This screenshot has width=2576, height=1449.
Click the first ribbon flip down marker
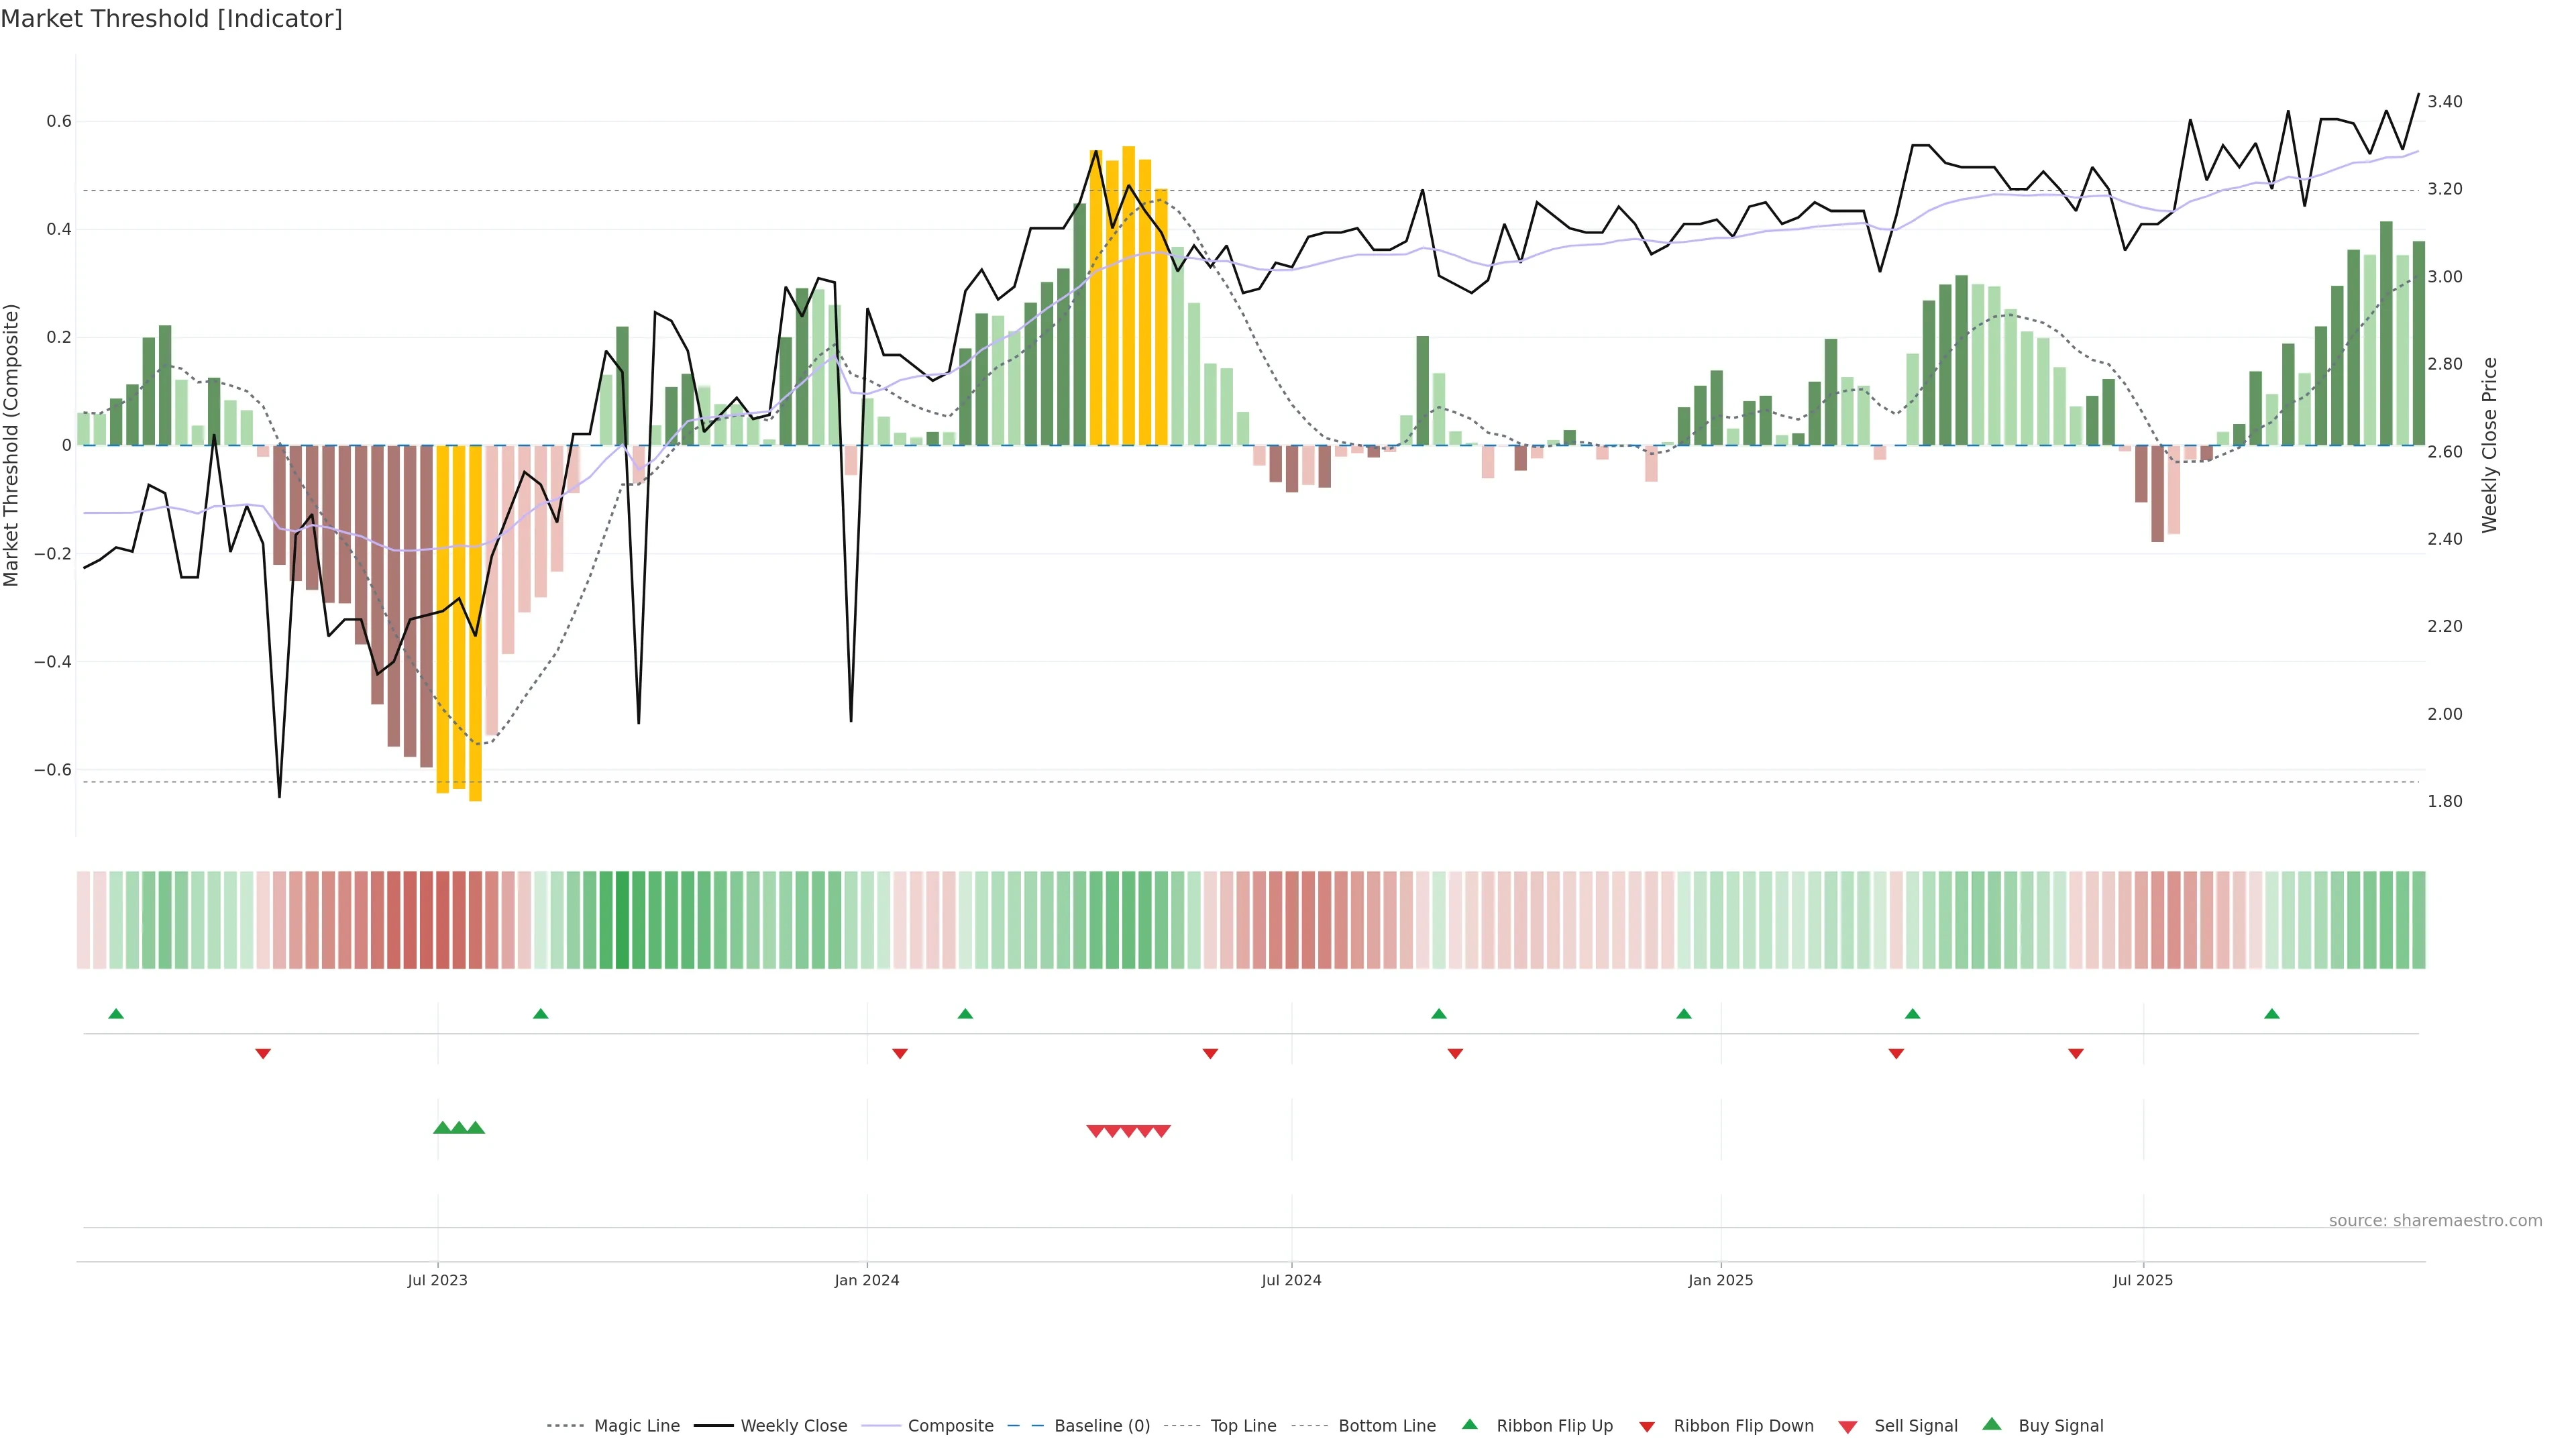point(263,1054)
